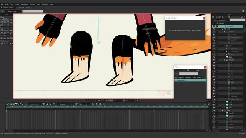Expand the Blink Off layer group

[x=226, y=49]
